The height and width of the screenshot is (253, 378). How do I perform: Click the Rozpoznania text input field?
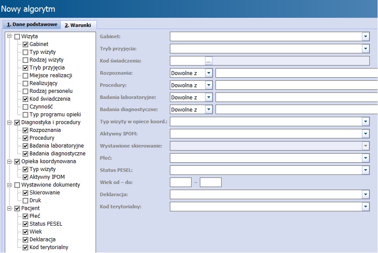click(296, 73)
